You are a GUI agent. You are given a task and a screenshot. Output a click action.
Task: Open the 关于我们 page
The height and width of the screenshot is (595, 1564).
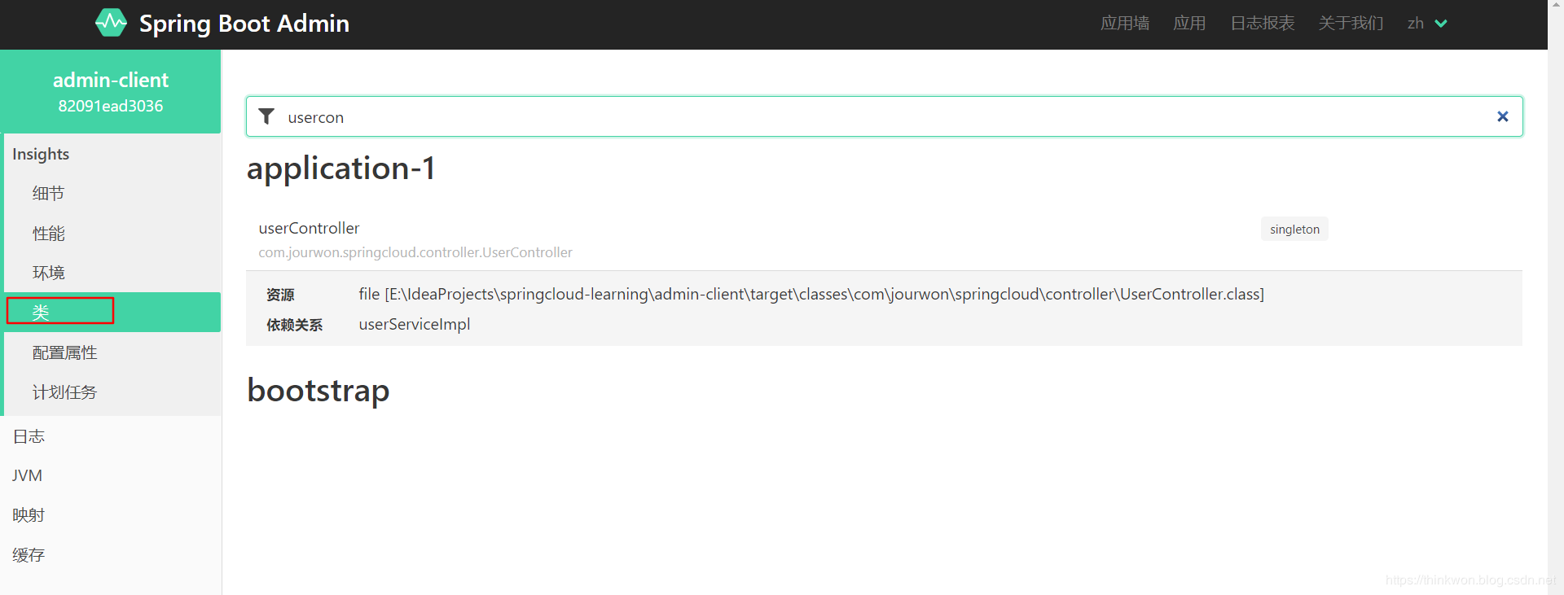pyautogui.click(x=1351, y=24)
